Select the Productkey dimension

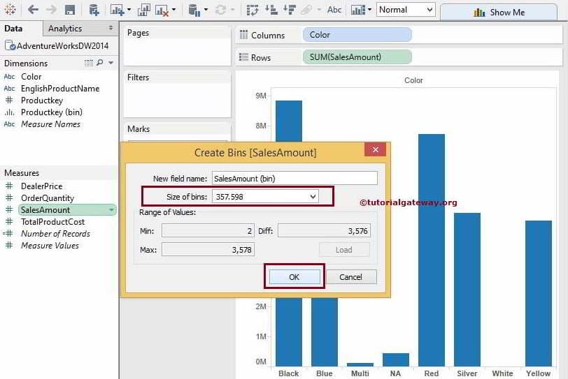(42, 101)
